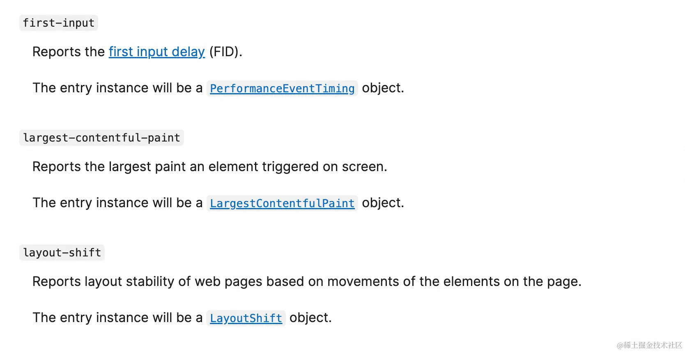685x352 pixels.
Task: Click 'object.' after PerformanceEventTiming link
Action: coord(383,88)
